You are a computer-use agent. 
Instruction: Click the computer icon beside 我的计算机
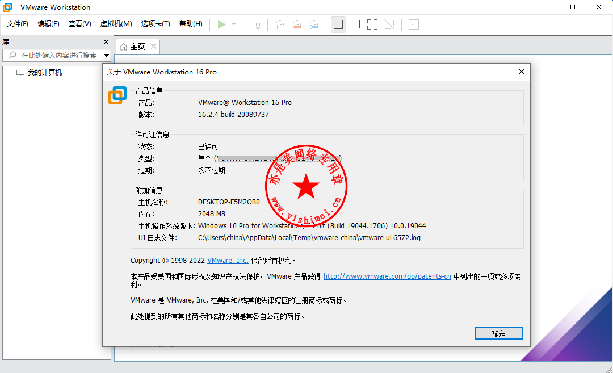[x=20, y=73]
